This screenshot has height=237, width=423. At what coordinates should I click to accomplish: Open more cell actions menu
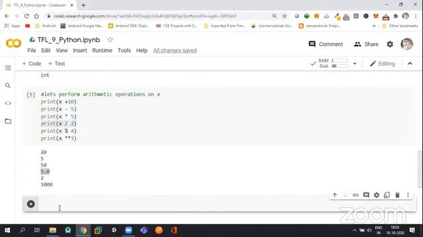click(408, 195)
